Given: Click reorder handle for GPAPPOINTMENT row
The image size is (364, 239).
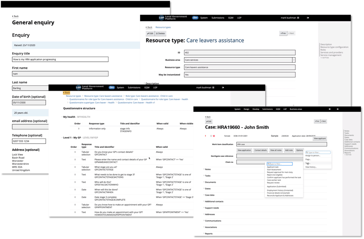Looking at the screenshot, I should click(75, 205).
